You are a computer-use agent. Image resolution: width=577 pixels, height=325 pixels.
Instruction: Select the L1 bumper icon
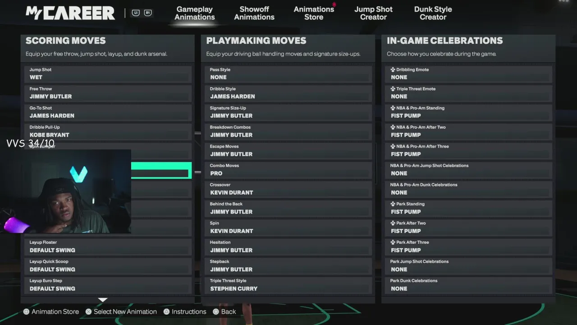136,13
